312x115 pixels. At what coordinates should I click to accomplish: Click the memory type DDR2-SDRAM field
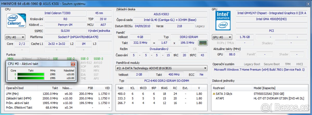[x=189, y=37]
